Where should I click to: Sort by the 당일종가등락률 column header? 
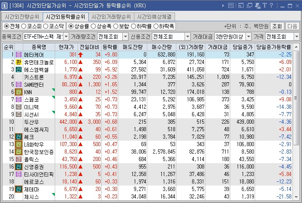coord(273,47)
